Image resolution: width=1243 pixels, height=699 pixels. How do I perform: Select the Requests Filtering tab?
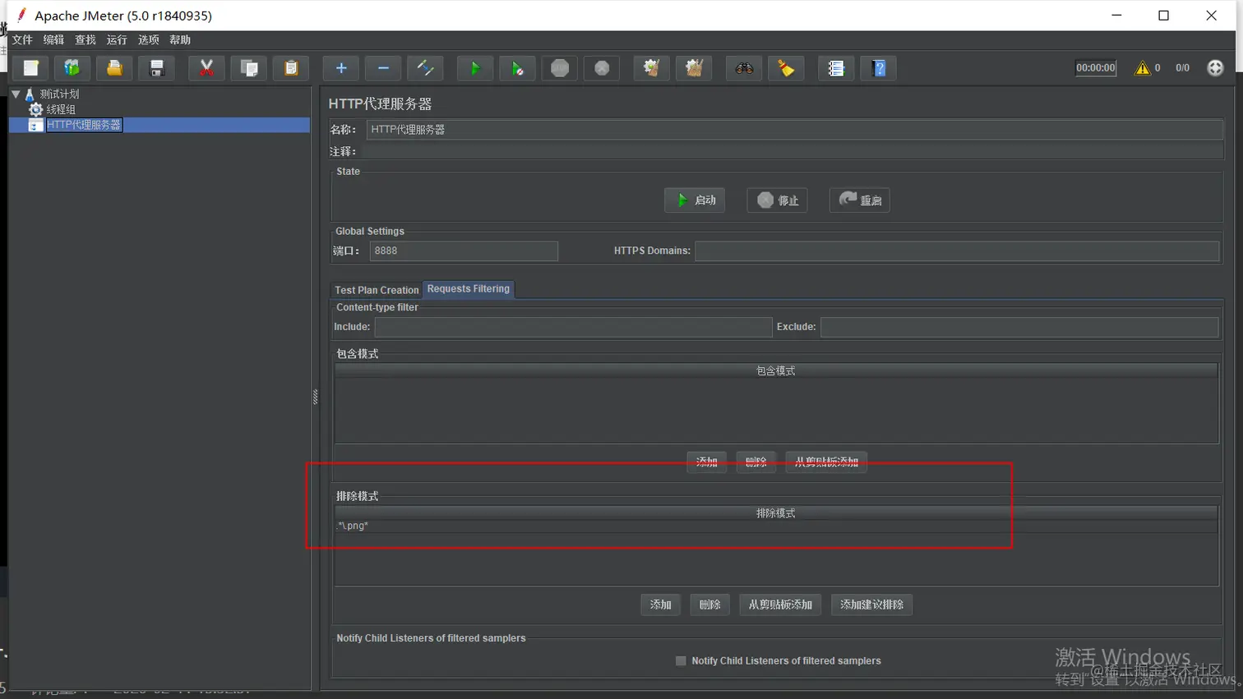[469, 289]
